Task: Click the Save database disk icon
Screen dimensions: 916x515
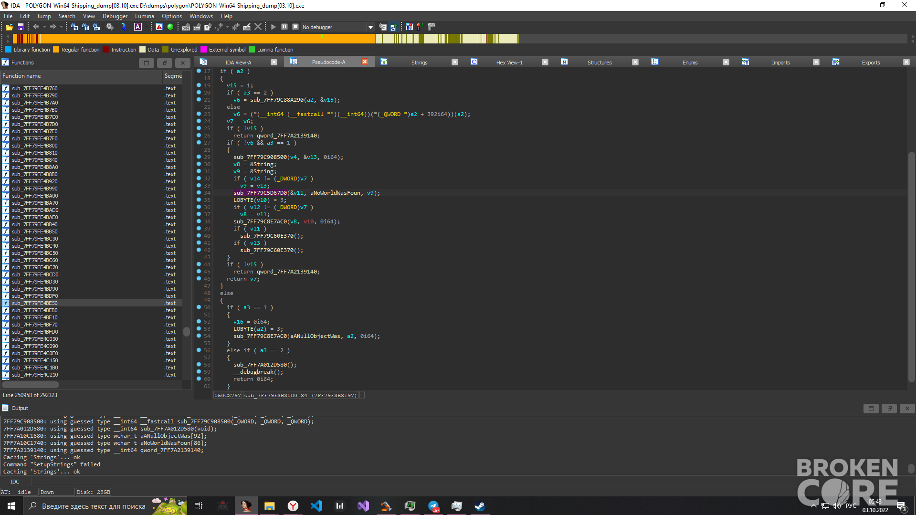Action: (21, 27)
